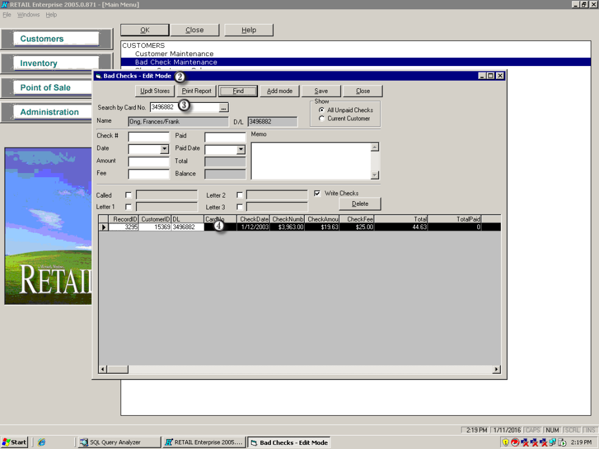
Task: Click the CustomerID column header
Action: point(154,219)
